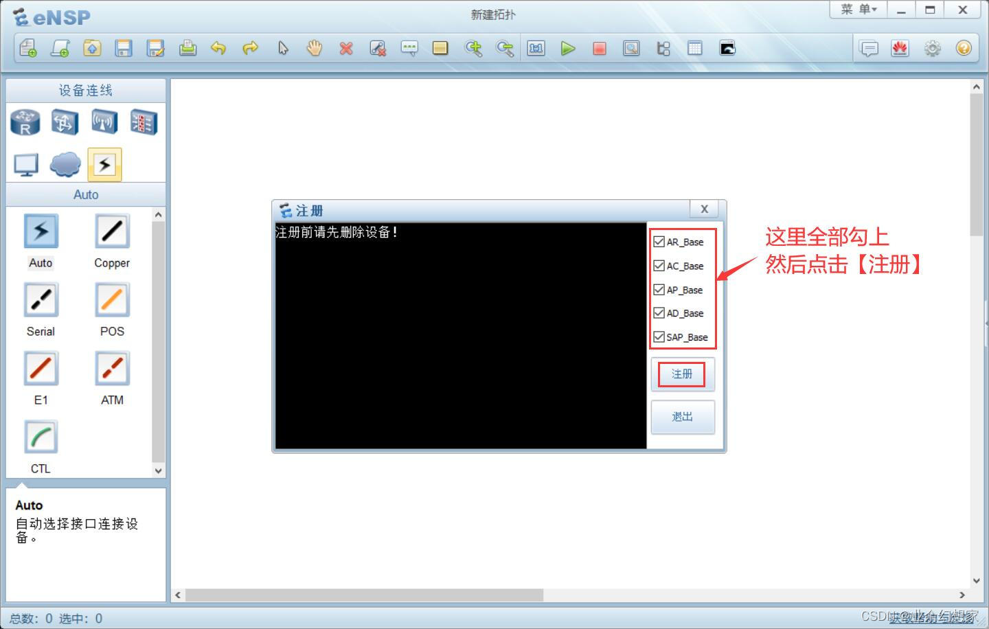Click the canvas vertical scroll up arrow
Viewport: 989px width, 629px height.
[976, 87]
